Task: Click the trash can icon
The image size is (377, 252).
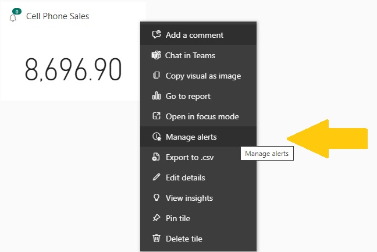Action: [157, 238]
